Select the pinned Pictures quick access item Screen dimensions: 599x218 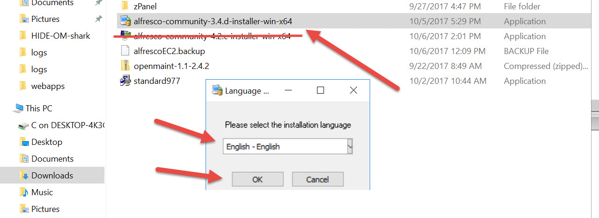click(x=45, y=19)
